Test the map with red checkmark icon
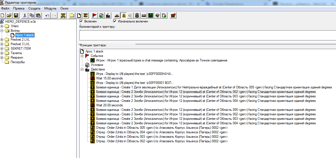 tap(173, 15)
